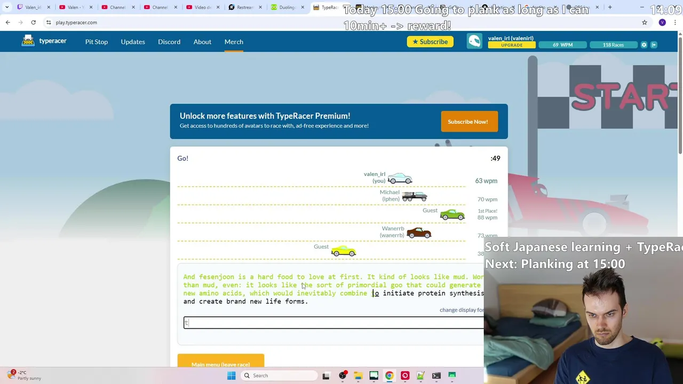The width and height of the screenshot is (683, 384).
Task: Click the change display format link
Action: pyautogui.click(x=462, y=310)
